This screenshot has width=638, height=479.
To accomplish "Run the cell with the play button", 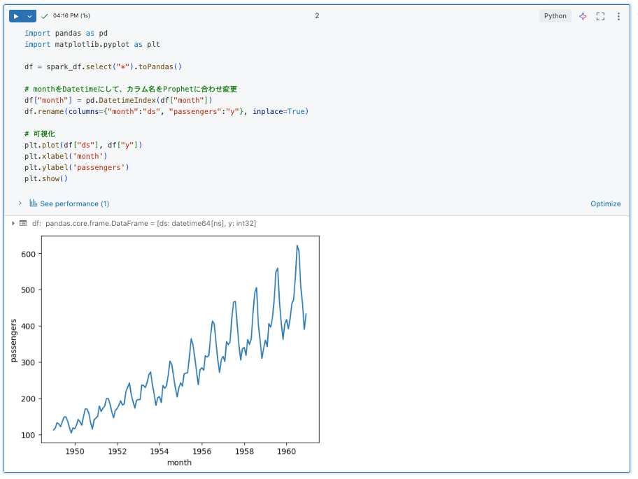I will [16, 16].
